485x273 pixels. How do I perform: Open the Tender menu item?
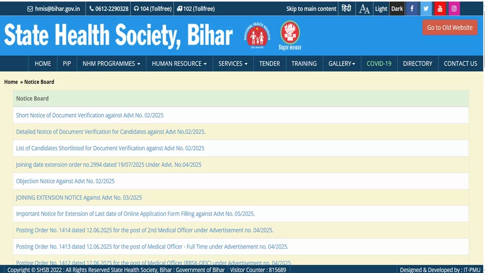tap(270, 63)
